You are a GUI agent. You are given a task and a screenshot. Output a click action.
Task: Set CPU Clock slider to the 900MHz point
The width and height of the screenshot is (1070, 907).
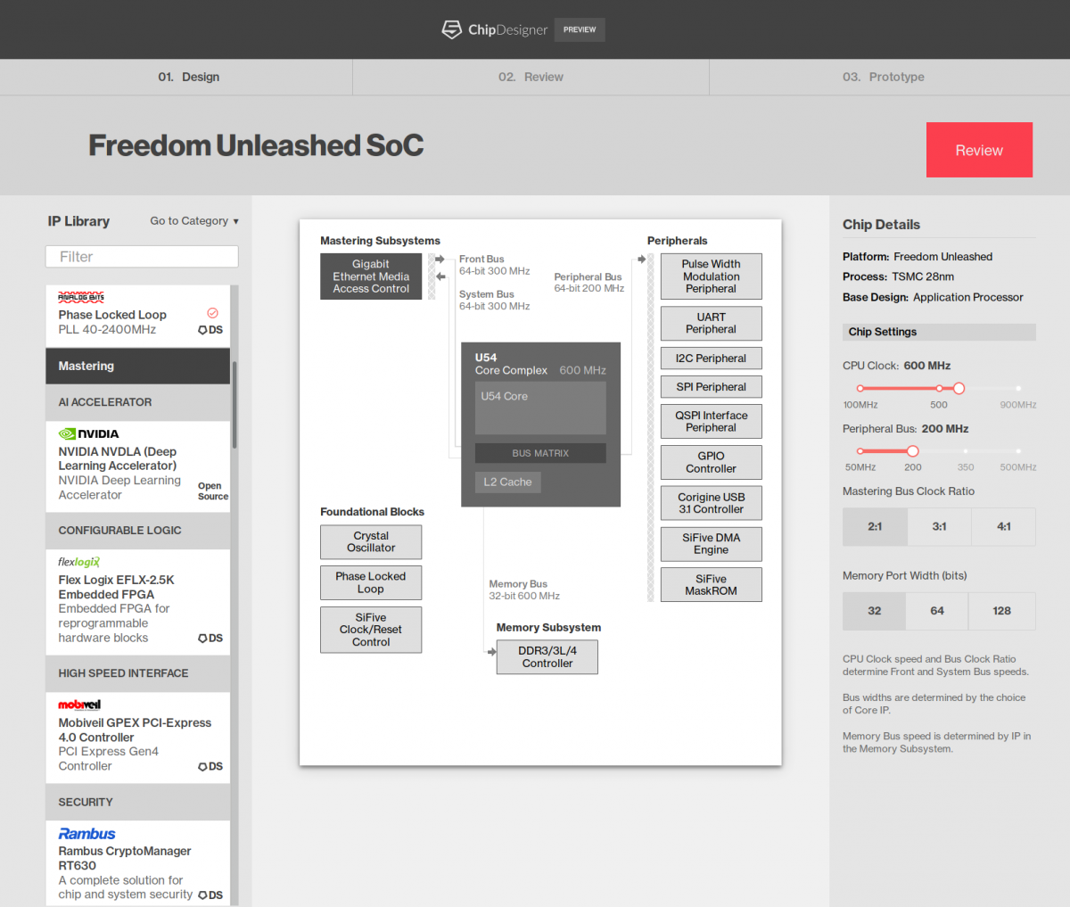pyautogui.click(x=1018, y=388)
